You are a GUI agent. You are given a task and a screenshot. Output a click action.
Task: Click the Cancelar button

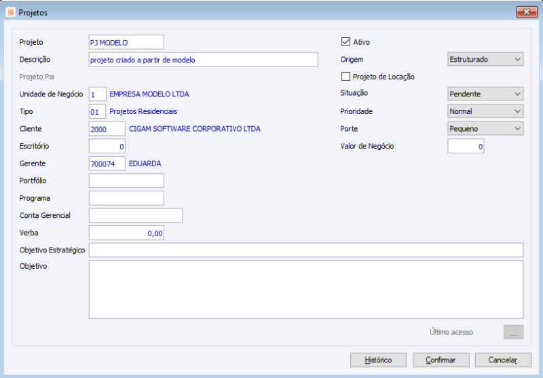[503, 360]
